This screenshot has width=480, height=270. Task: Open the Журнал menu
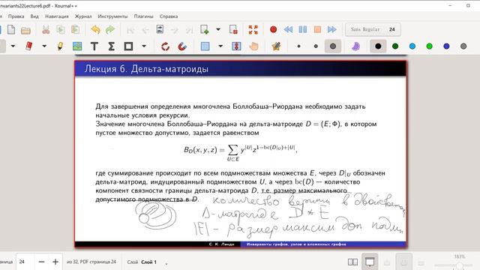83,16
